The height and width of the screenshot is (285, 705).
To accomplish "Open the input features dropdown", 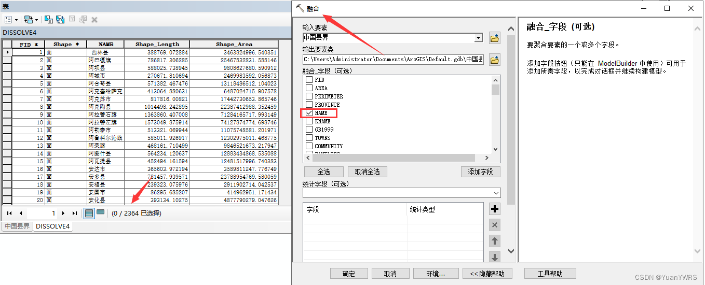I will point(478,38).
